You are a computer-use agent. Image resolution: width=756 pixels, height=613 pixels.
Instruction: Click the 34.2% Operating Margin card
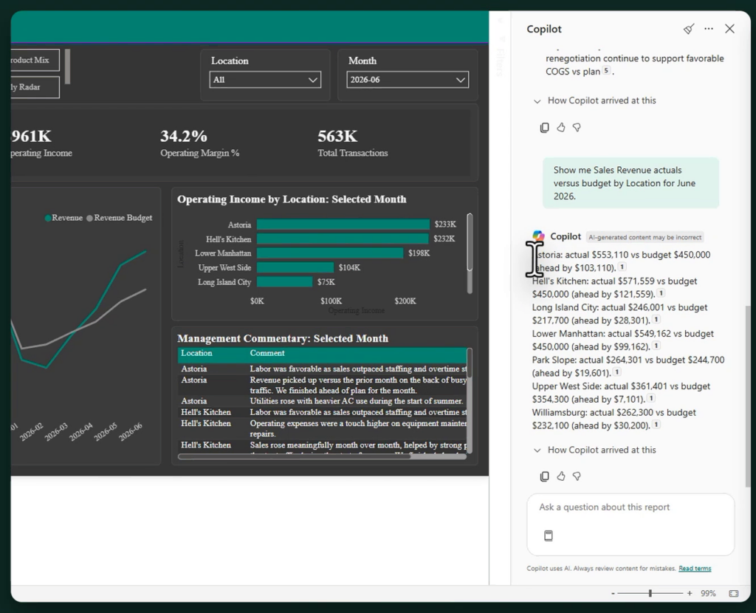[199, 143]
